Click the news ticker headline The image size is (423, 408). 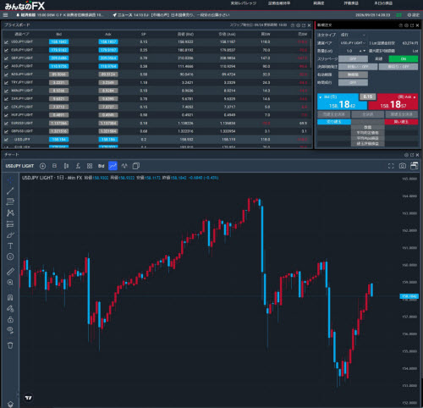172,15
